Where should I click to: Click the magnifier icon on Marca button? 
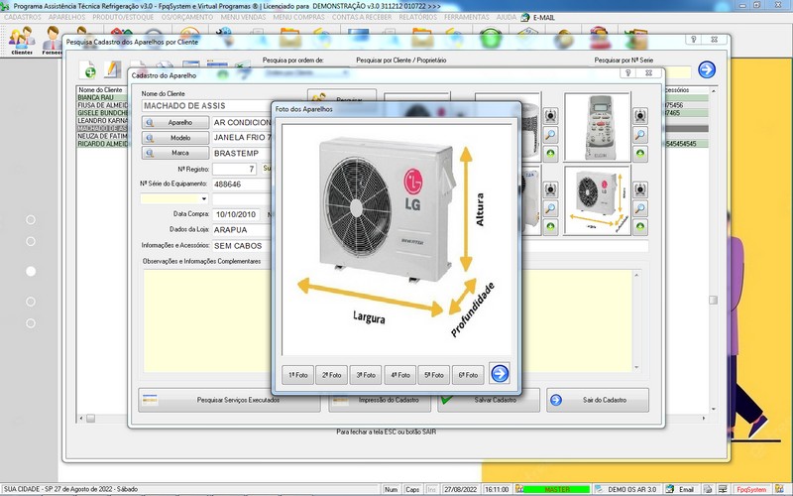[151, 153]
